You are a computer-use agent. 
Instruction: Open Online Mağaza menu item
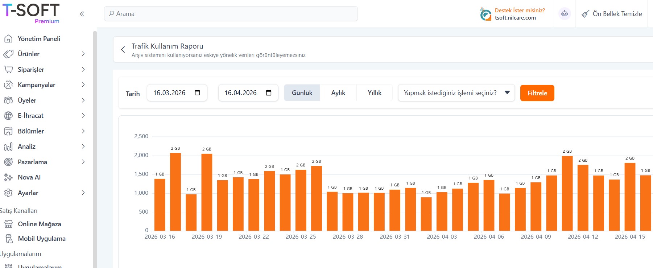[39, 224]
